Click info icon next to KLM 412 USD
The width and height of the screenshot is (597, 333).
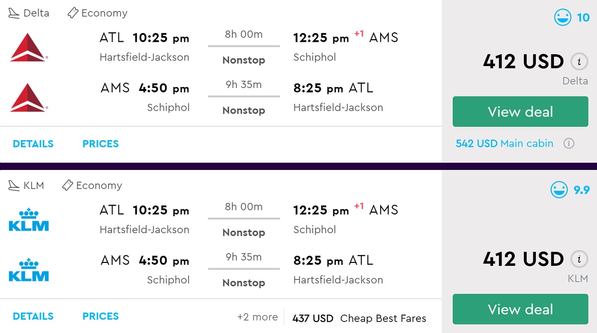pos(579,259)
